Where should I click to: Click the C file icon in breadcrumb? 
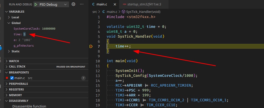pos(104,12)
